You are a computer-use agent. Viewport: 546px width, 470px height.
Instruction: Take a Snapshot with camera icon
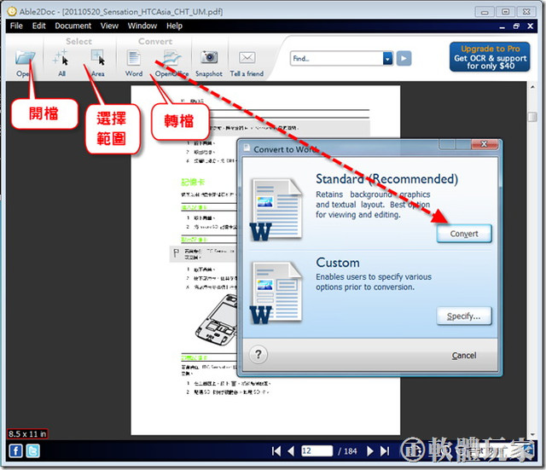click(209, 57)
